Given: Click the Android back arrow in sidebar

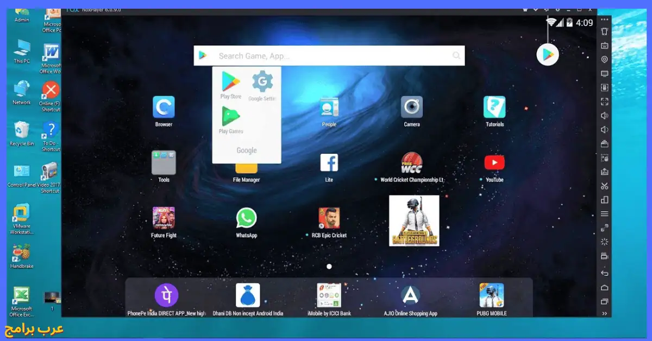Looking at the screenshot, I should click(x=604, y=273).
